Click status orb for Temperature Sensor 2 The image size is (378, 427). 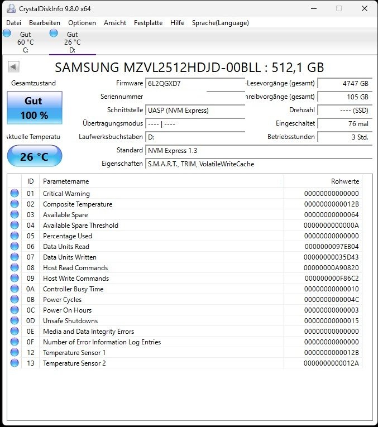click(15, 363)
